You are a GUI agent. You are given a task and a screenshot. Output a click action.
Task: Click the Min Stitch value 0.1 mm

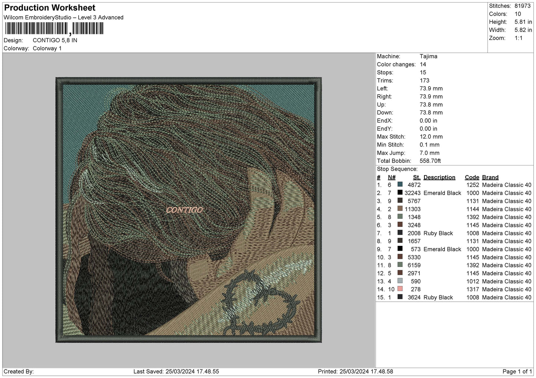(430, 145)
